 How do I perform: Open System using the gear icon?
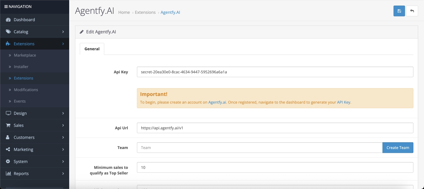click(x=8, y=161)
